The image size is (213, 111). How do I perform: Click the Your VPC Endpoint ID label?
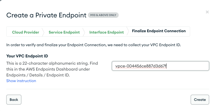tap(27, 56)
